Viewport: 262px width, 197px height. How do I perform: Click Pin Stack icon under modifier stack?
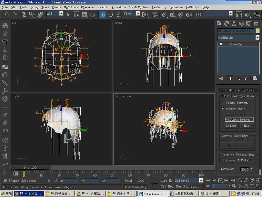point(221,78)
